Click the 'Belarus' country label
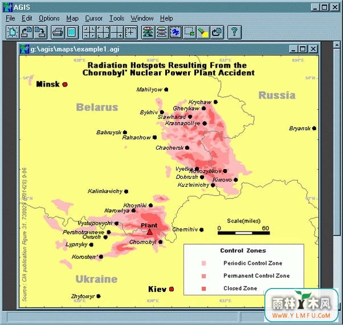The image size is (343, 325). (x=97, y=107)
